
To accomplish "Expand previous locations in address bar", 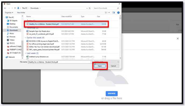I will pyautogui.click(x=87, y=8).
